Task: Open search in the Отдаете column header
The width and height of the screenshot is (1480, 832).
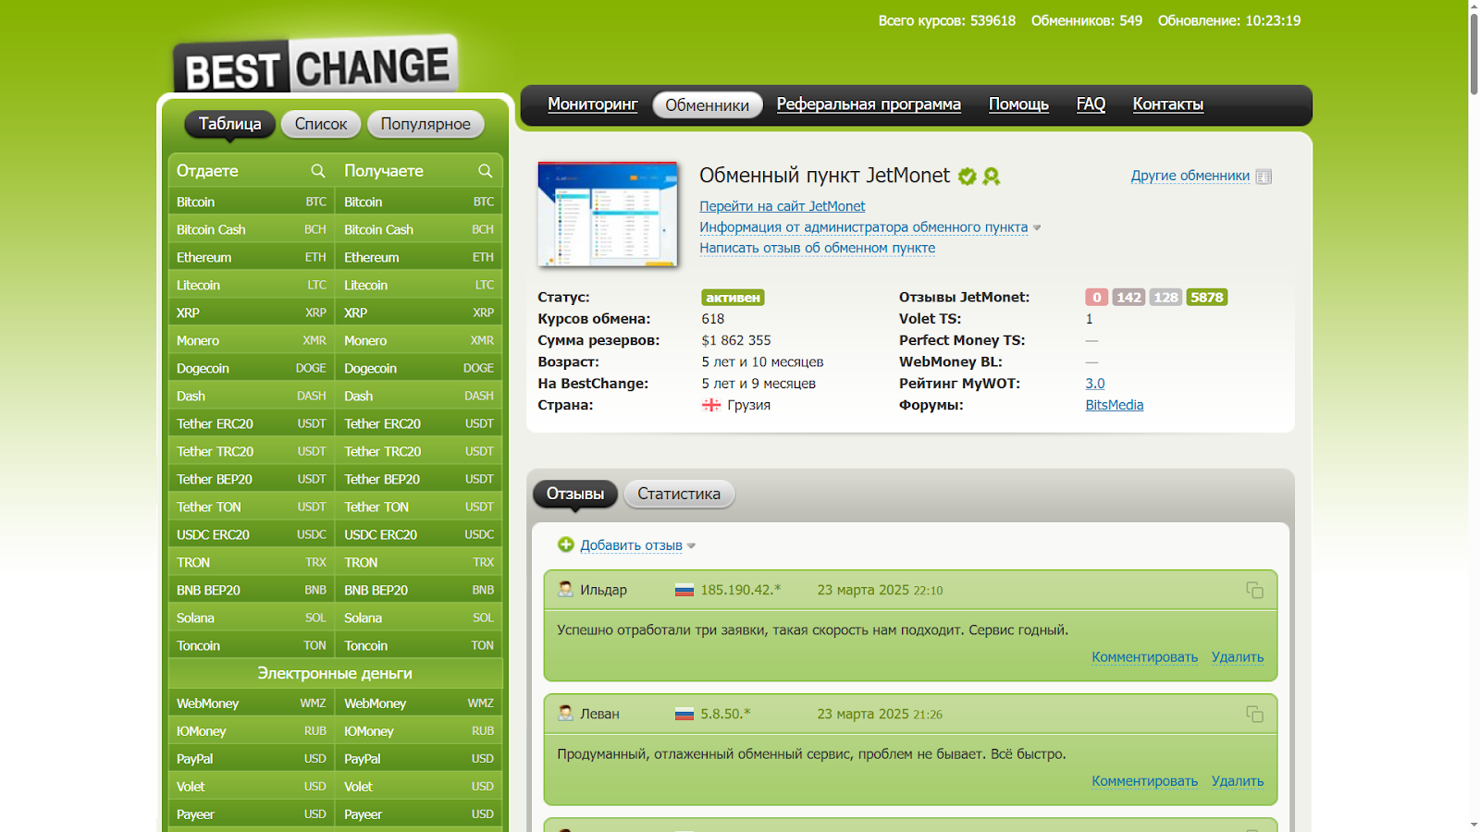Action: pos(317,170)
